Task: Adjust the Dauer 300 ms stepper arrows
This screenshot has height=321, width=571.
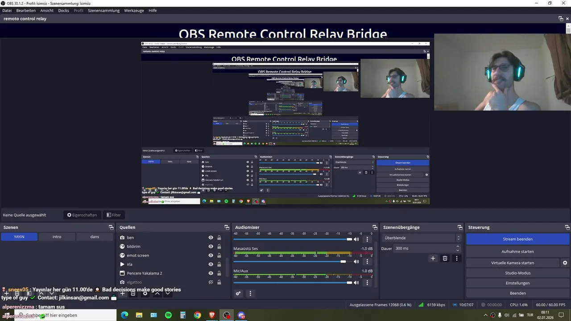Action: point(458,248)
